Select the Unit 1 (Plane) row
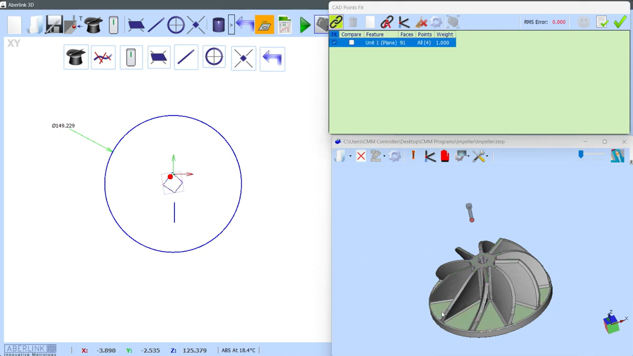The width and height of the screenshot is (633, 356). pos(392,43)
